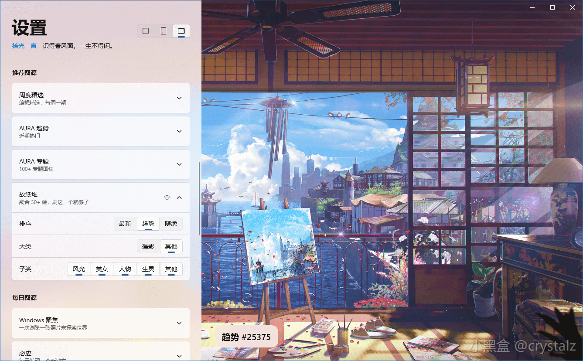583x361 pixels.
Task: Toggle 其他 in the 大类 row
Action: pyautogui.click(x=171, y=246)
